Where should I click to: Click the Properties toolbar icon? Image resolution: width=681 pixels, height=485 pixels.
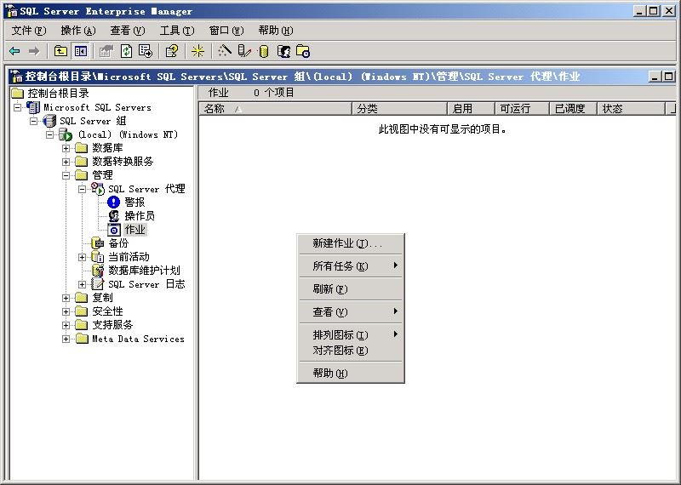106,51
